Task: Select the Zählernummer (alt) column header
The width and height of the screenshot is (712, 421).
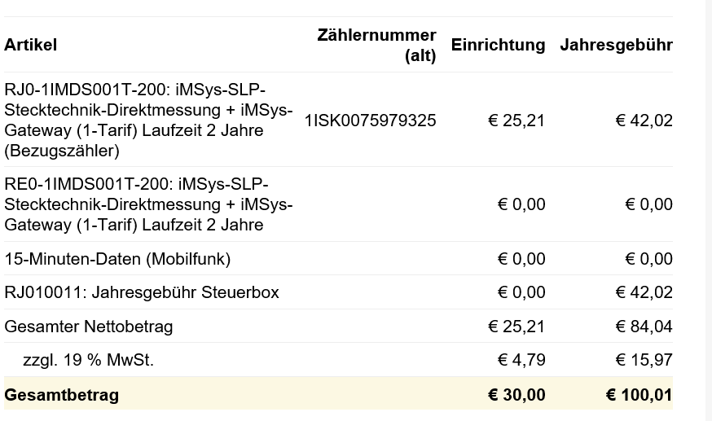Action: 376,45
